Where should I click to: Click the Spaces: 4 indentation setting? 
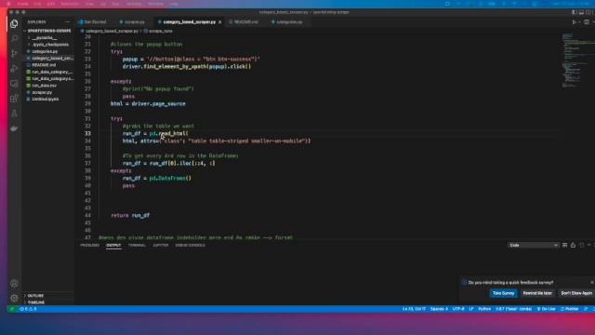point(439,309)
